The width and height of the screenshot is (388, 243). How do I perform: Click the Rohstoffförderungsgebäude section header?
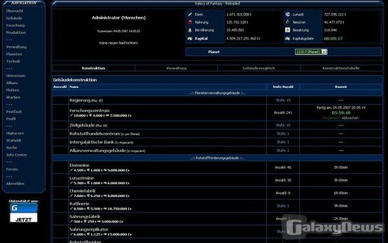[x=217, y=158]
